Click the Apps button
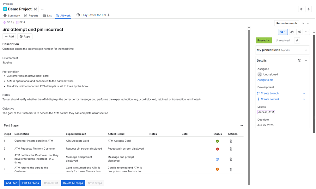This screenshot has height=189, width=316. pos(25,37)
